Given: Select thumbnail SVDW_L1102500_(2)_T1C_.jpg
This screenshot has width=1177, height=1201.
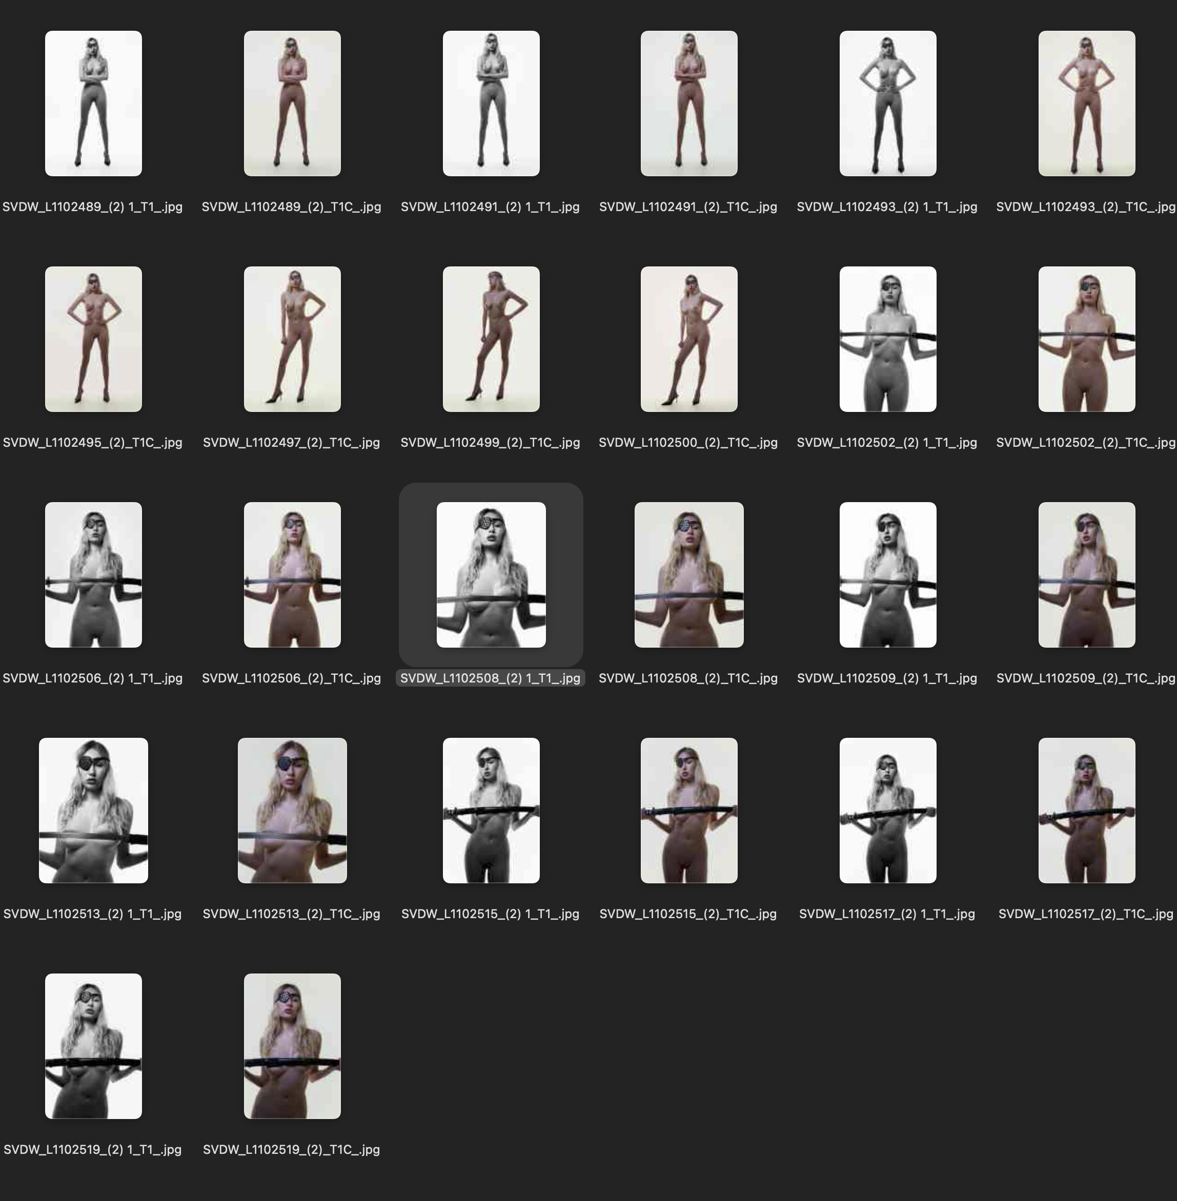Looking at the screenshot, I should [x=688, y=339].
